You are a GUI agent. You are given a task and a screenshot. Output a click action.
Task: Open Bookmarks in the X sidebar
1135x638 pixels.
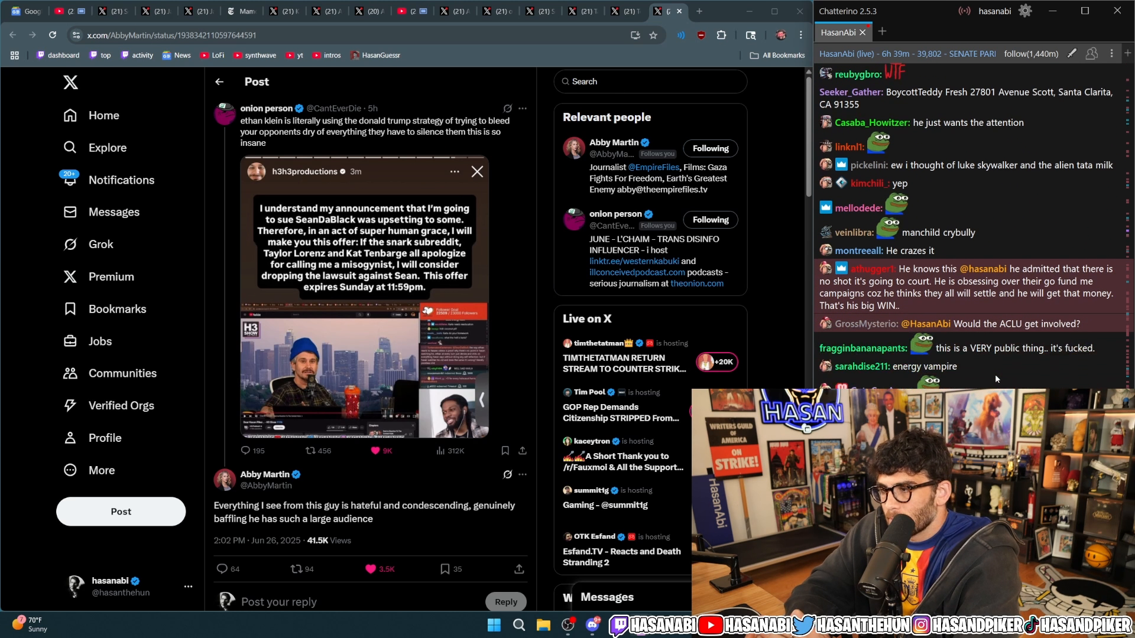coord(105,309)
